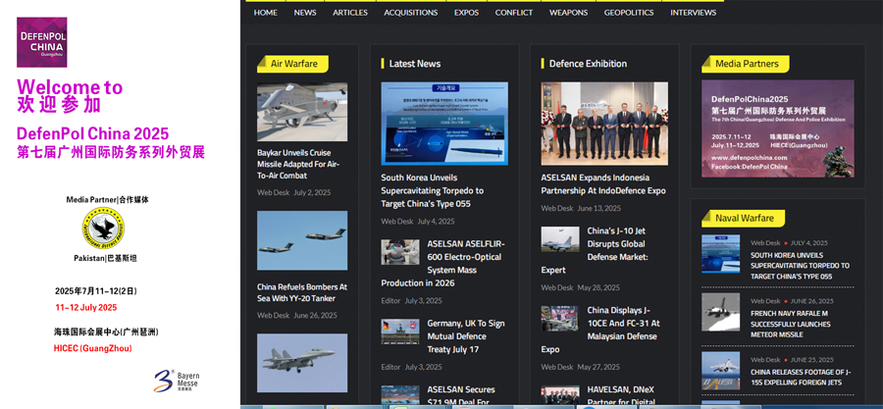
Task: Open HAVELSAN, DNeX Partner article
Action: pos(621,395)
